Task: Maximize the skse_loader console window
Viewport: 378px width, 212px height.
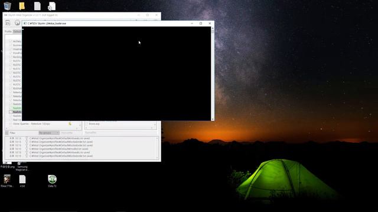Action: click(x=201, y=24)
